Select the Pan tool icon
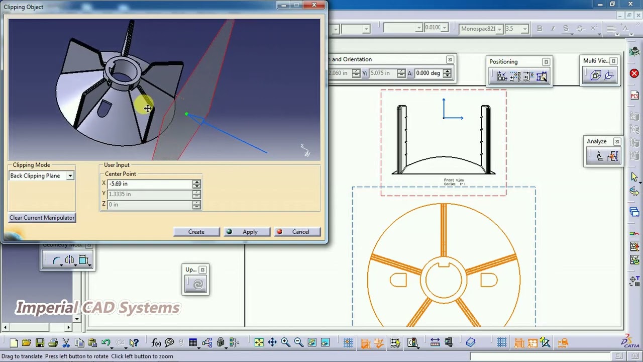Screen dimensions: 643x362 [272, 343]
